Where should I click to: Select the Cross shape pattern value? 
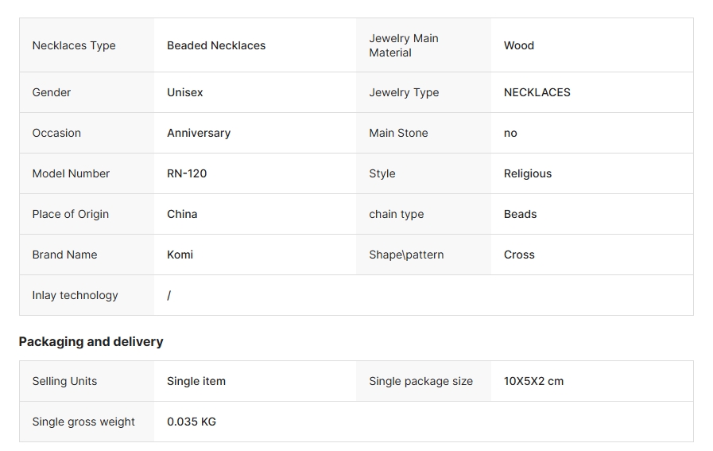coord(519,255)
